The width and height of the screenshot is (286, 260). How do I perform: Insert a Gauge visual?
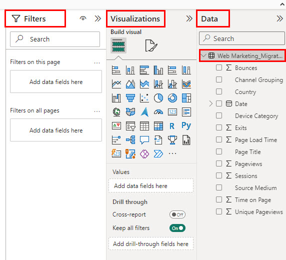click(158, 112)
